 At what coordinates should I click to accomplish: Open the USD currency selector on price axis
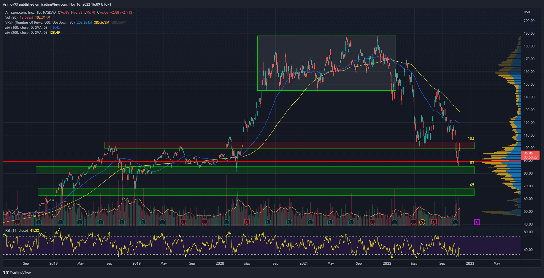527,12
